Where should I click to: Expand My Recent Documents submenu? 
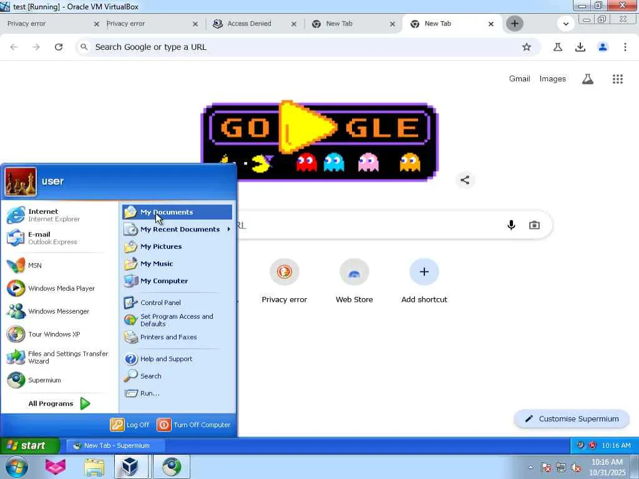tap(177, 230)
